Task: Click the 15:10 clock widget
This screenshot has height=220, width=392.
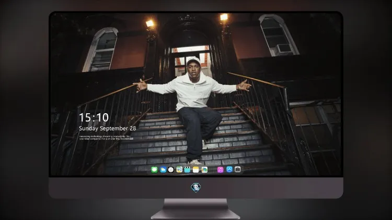Action: click(x=94, y=117)
